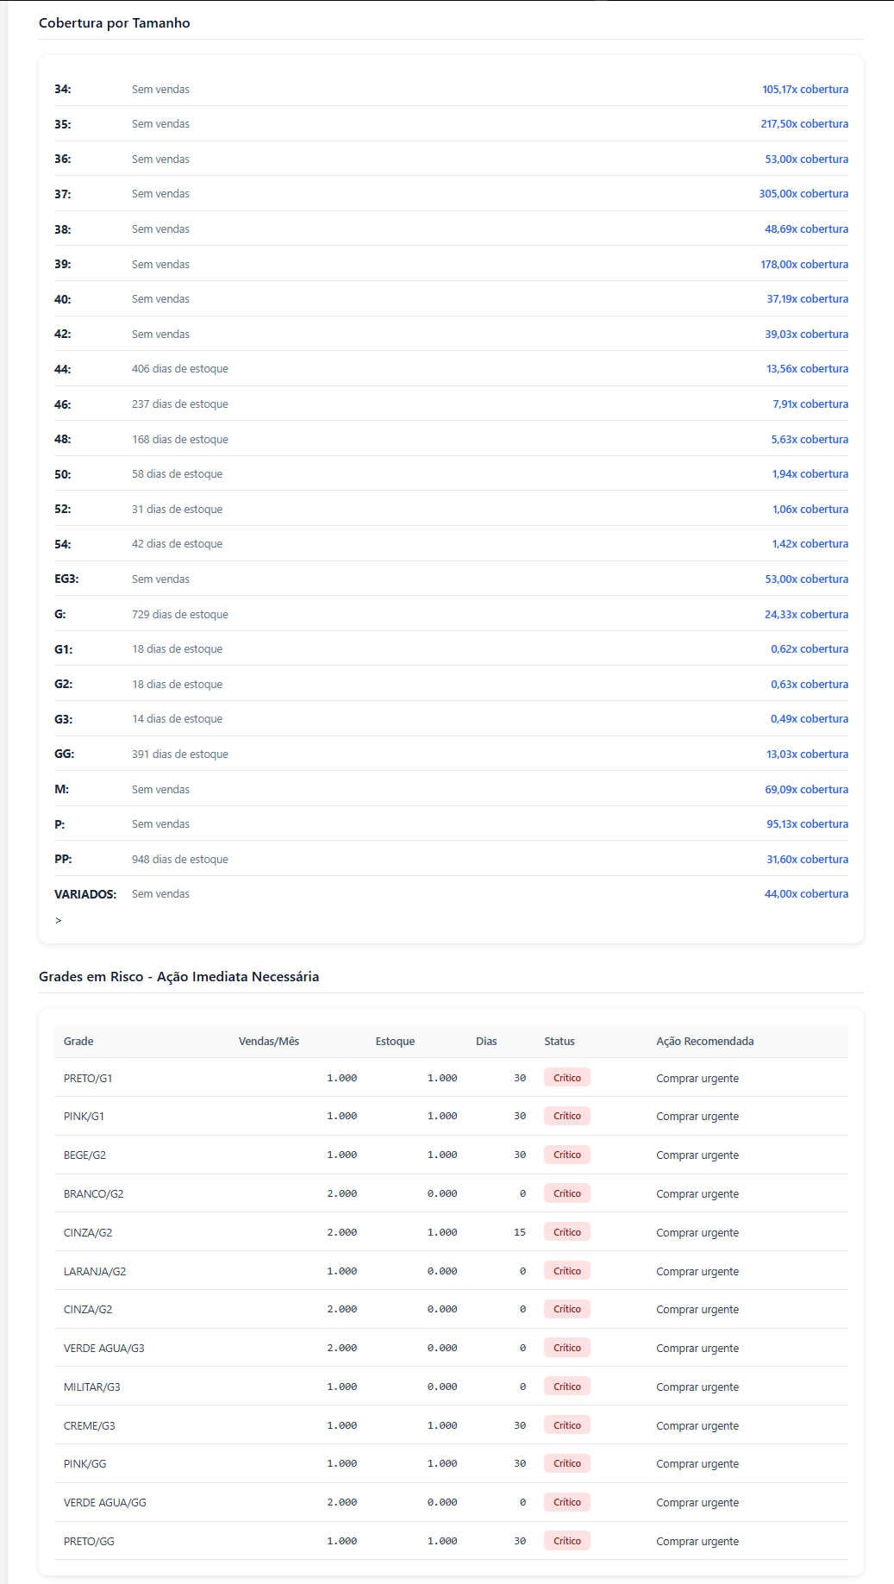Open the 105,17x cobertura link for size 34
The height and width of the screenshot is (1584, 894).
[x=804, y=90]
